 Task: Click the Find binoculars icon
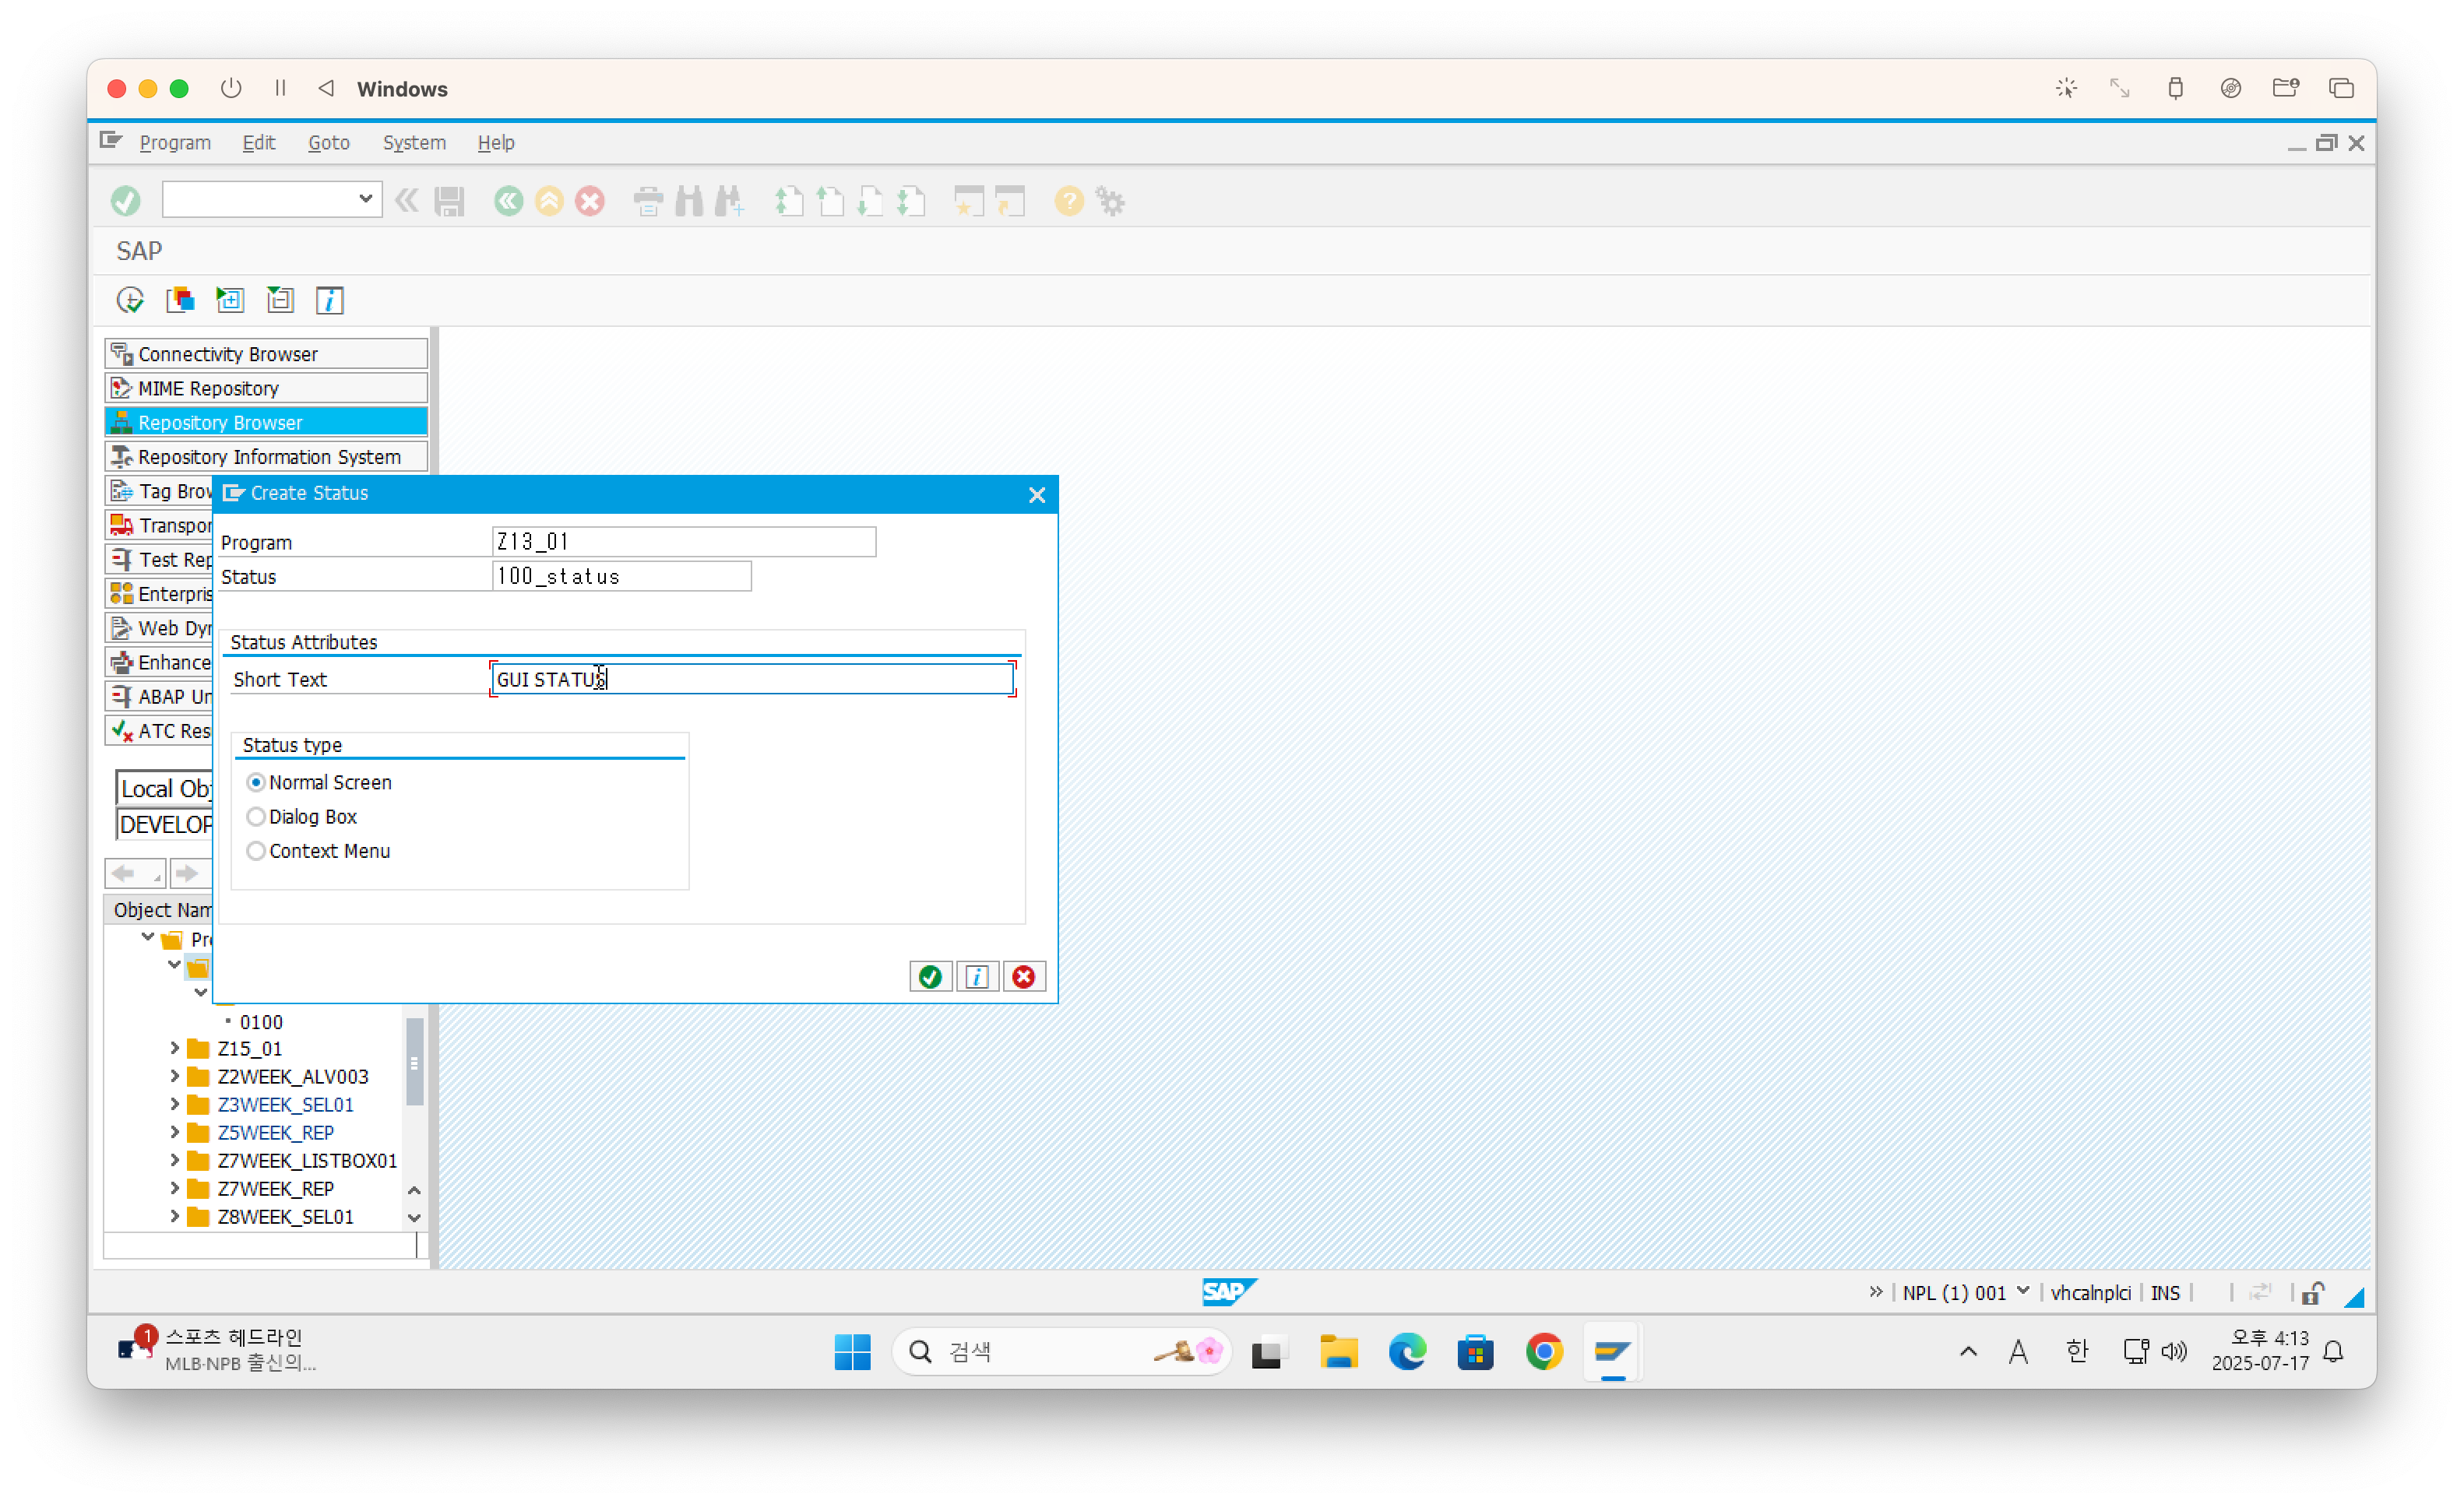click(689, 201)
